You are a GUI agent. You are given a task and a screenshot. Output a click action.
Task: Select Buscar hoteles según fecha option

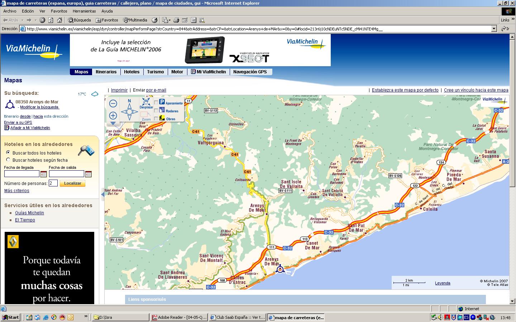(8, 160)
